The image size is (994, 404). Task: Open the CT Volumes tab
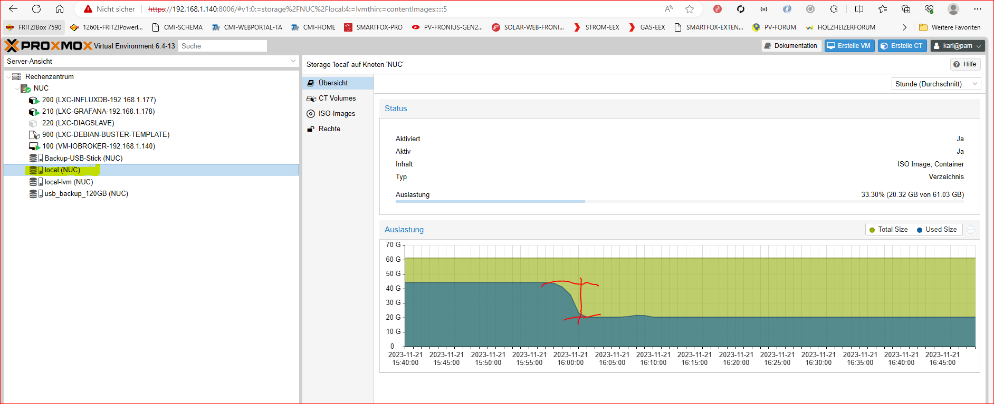[x=338, y=98]
